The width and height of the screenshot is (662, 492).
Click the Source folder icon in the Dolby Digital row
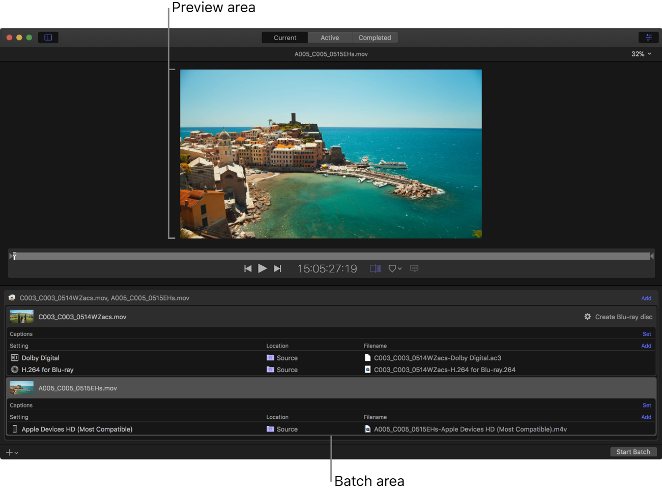click(270, 358)
